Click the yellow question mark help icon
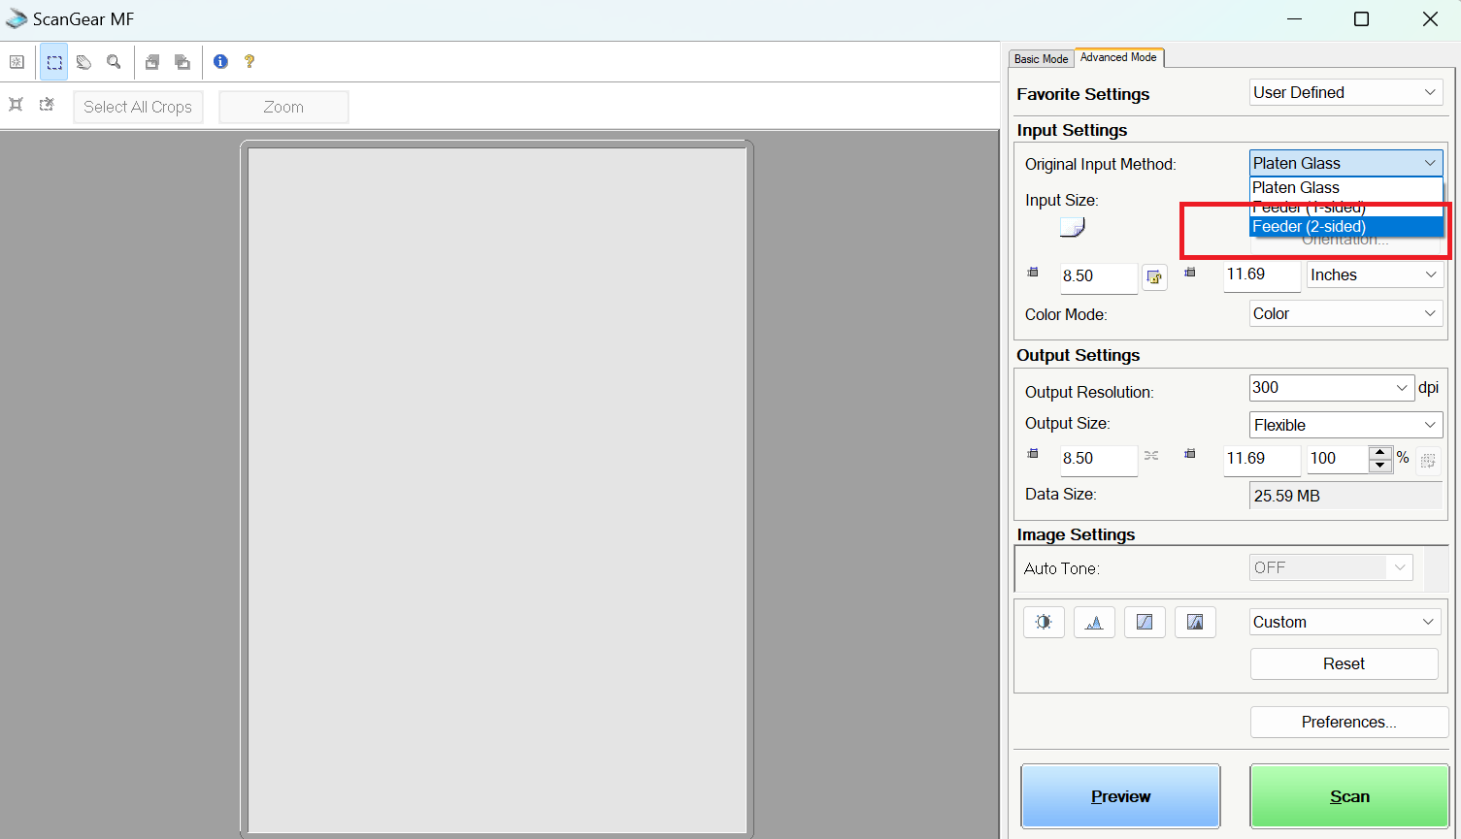Image resolution: width=1461 pixels, height=839 pixels. (x=249, y=61)
